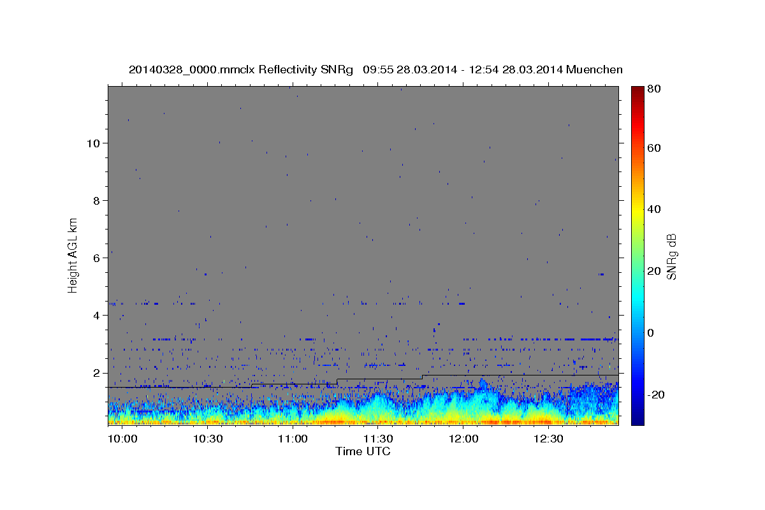Screen dimensions: 765x510
Task: Click the 12:30 time axis label
Action: [549, 439]
